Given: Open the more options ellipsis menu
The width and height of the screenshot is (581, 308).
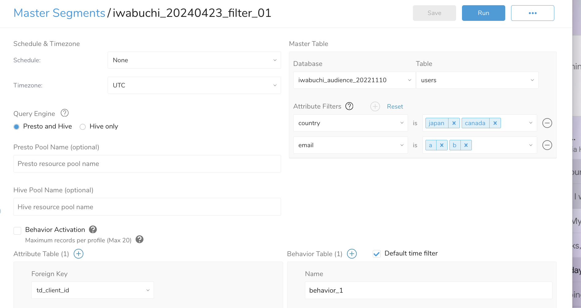Looking at the screenshot, I should tap(532, 13).
